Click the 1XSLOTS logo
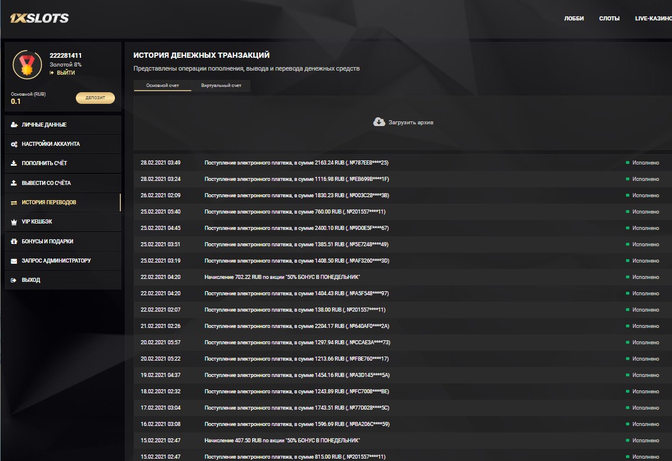 pos(39,18)
